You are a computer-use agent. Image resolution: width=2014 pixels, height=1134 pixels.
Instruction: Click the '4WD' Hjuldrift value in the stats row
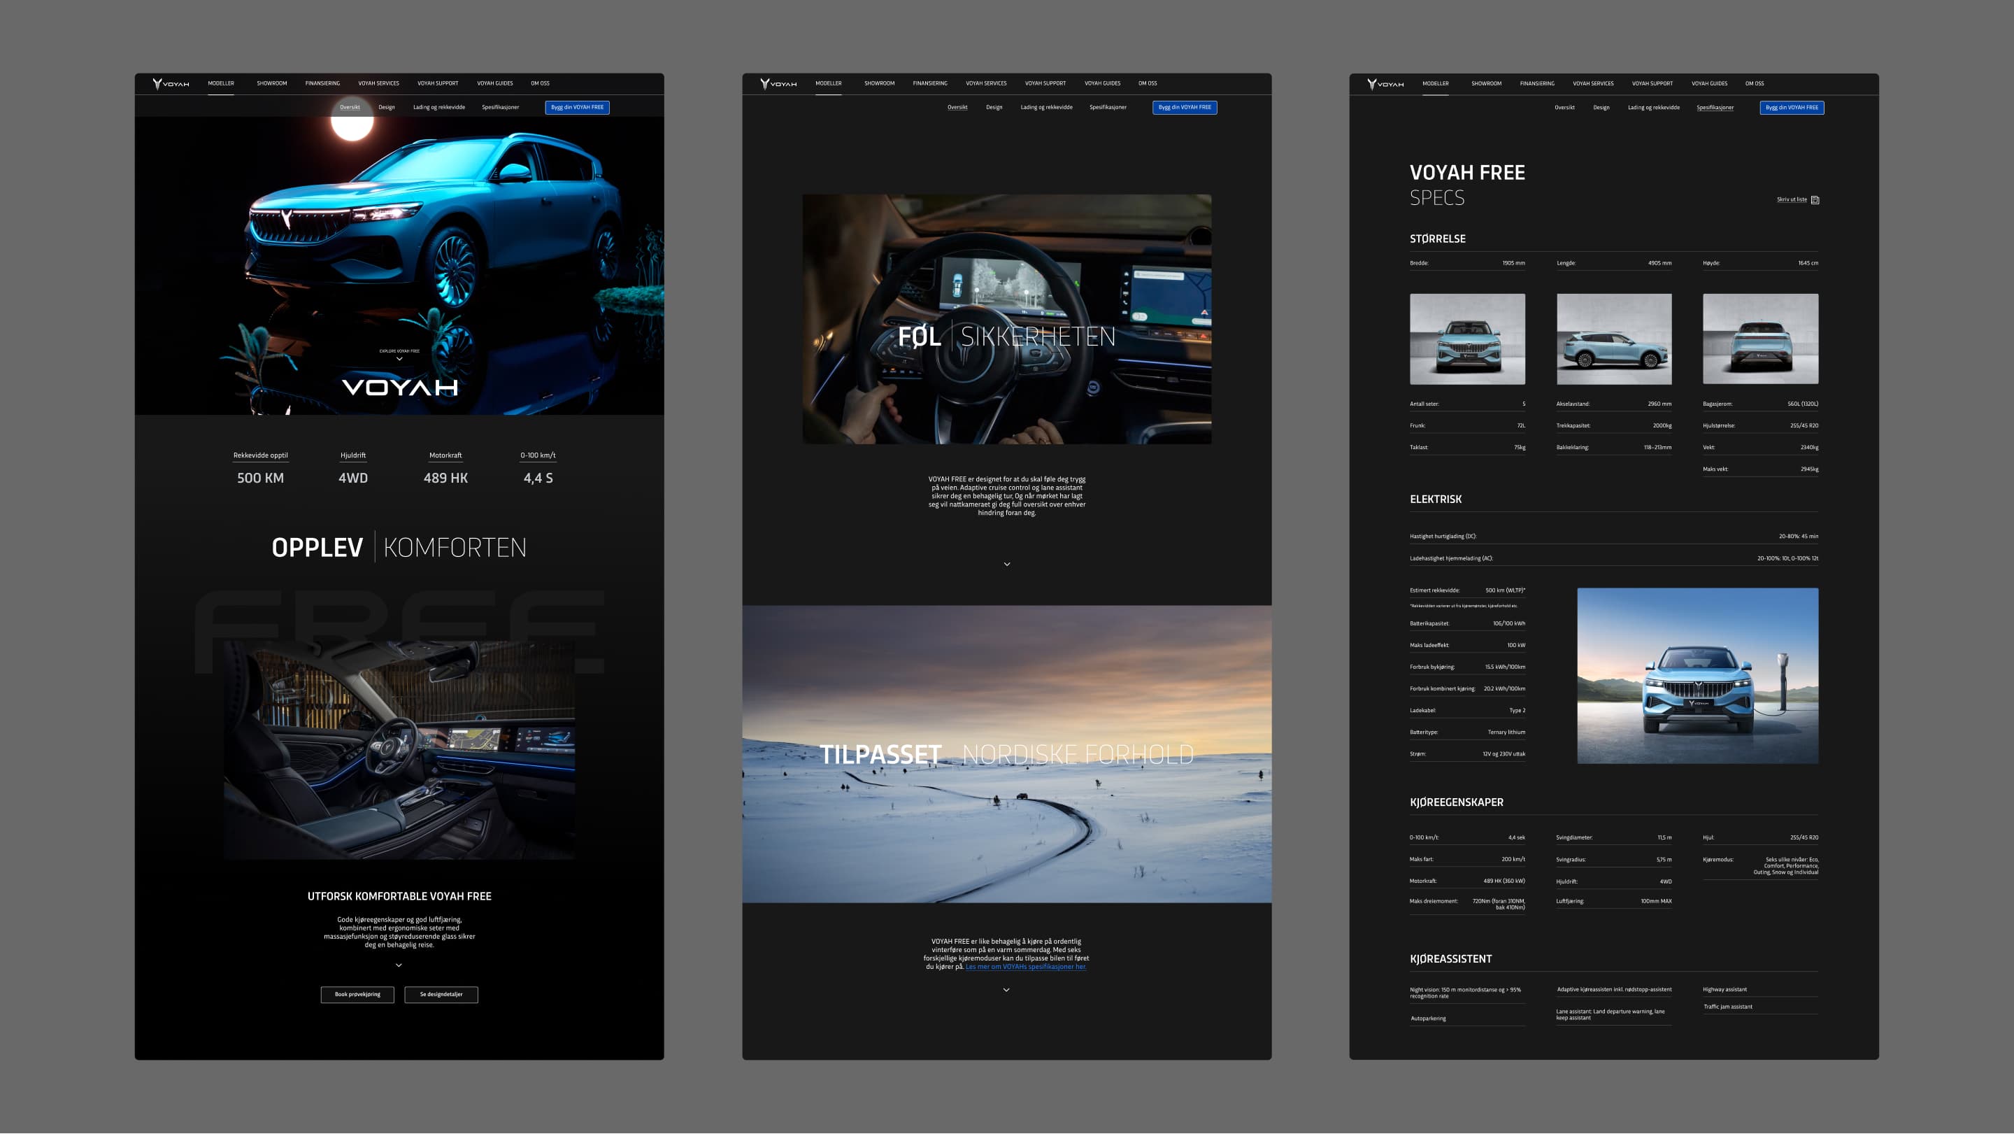[x=352, y=478]
